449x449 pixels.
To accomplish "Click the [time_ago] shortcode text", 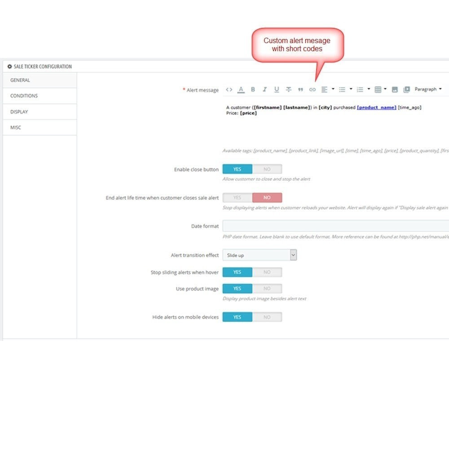I will click(x=409, y=108).
